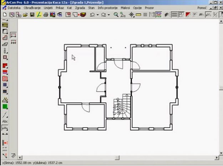The image size is (223, 166).
Task: Select the dimension measurement tool in left toolbar
Action: 5,128
